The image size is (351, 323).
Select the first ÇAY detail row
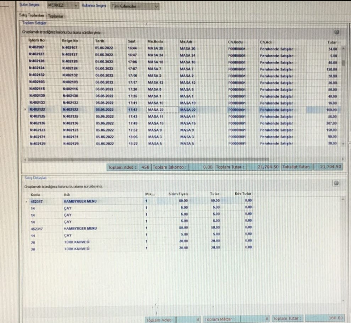click(x=141, y=208)
